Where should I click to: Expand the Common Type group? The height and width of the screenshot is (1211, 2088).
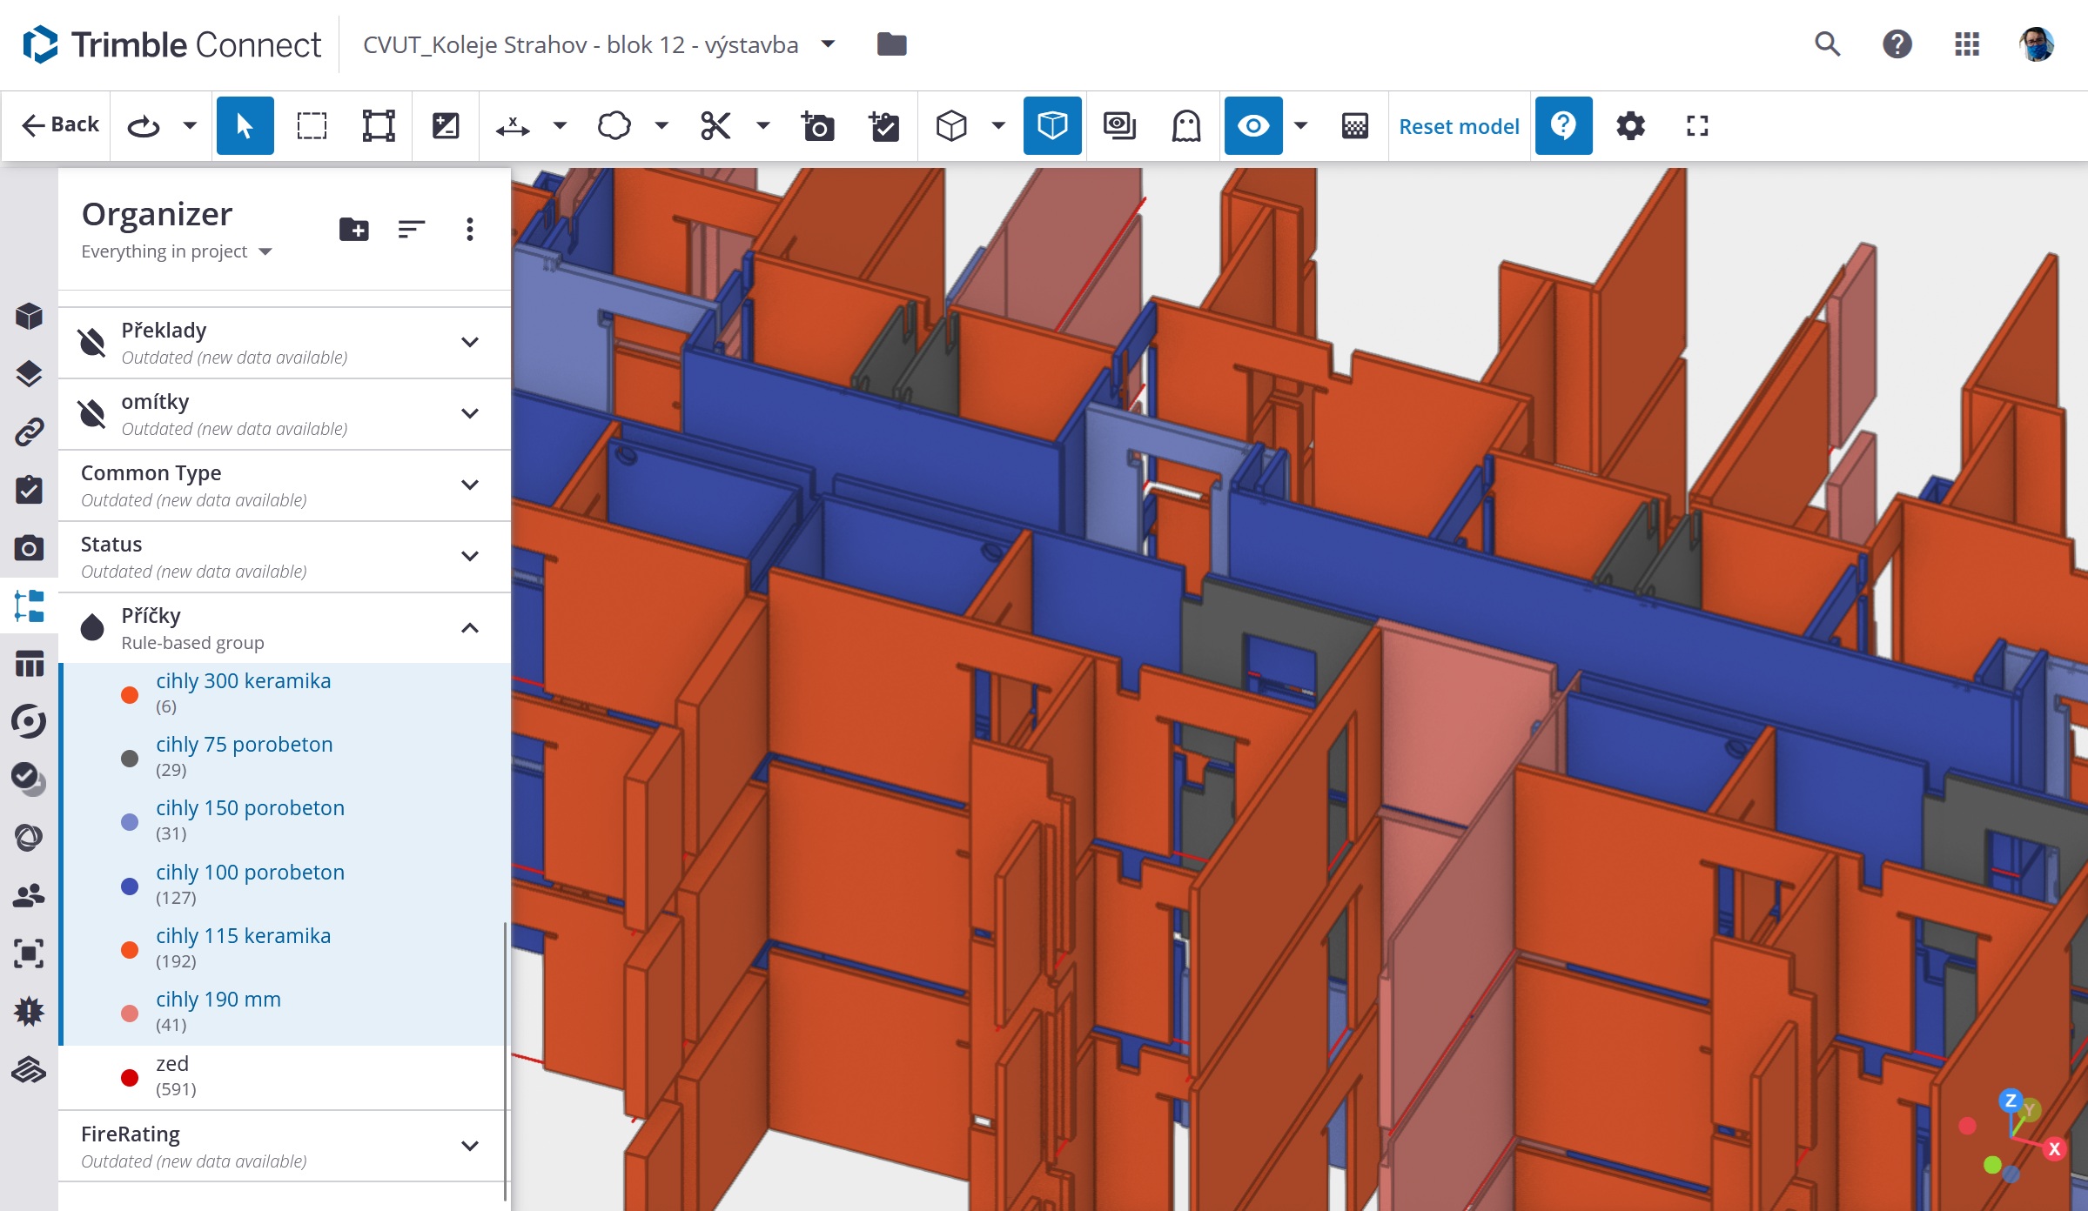(470, 485)
